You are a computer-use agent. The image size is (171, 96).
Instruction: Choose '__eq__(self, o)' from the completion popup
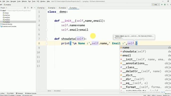[x=145, y=83]
